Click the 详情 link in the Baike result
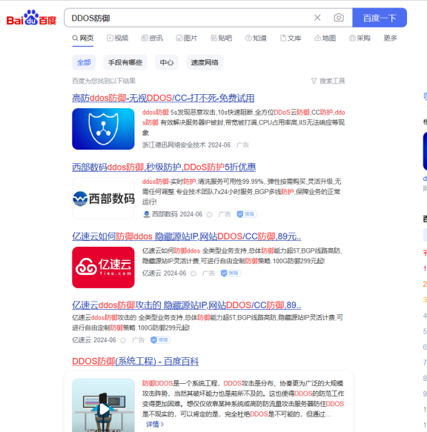 point(155,425)
